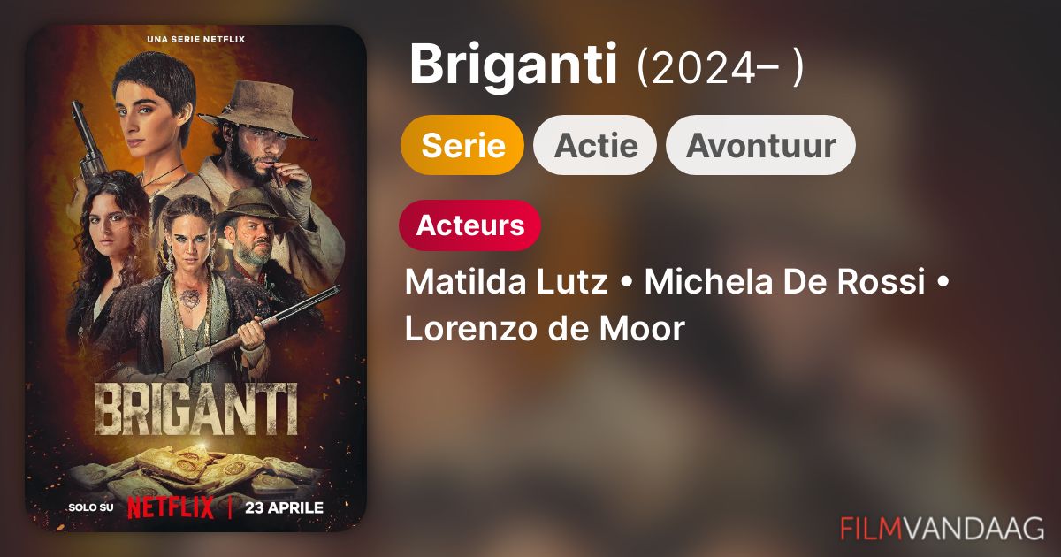
Task: Open Michela De Rossi actor name
Action: [x=784, y=283]
